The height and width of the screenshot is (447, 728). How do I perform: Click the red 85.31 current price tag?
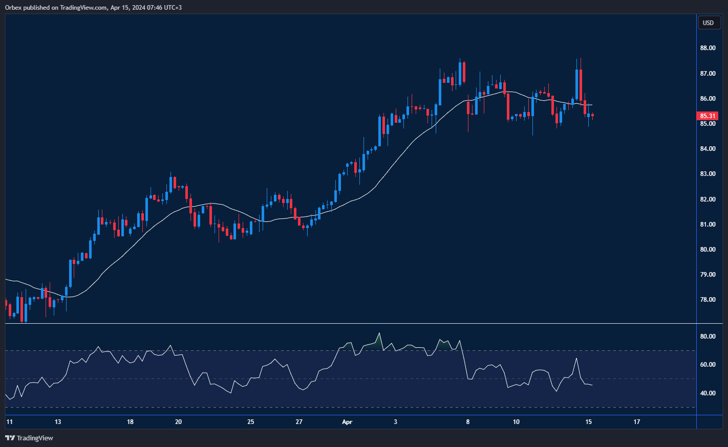pyautogui.click(x=708, y=116)
